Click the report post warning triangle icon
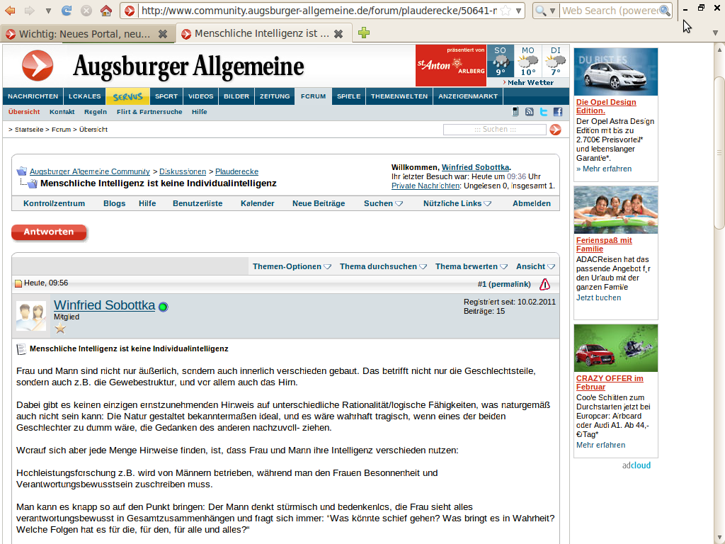 click(544, 284)
